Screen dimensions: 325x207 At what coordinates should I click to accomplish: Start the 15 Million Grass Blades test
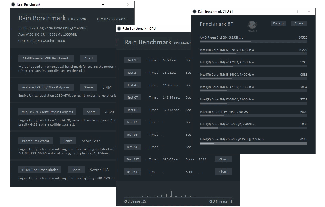39,170
